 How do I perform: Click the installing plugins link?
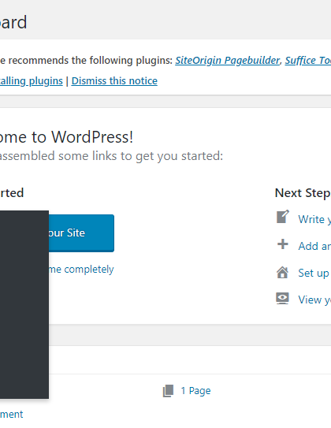pos(32,81)
